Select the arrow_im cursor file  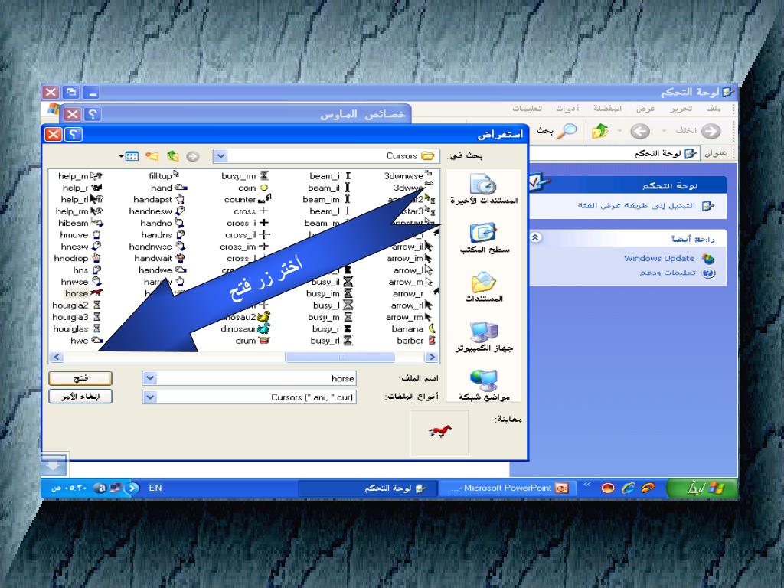coord(410,259)
